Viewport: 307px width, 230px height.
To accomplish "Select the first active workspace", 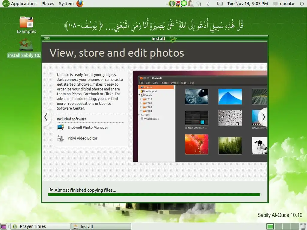I will click(x=270, y=226).
